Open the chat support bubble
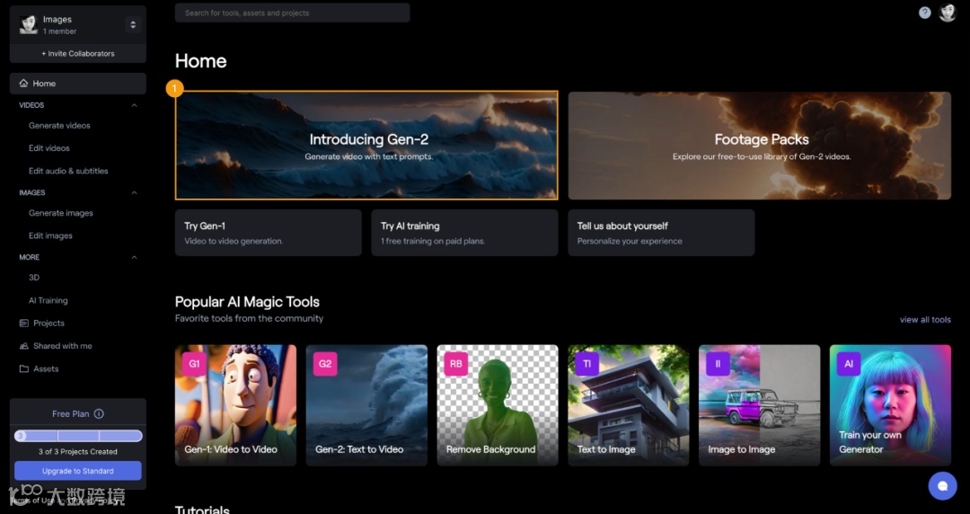 [x=942, y=485]
